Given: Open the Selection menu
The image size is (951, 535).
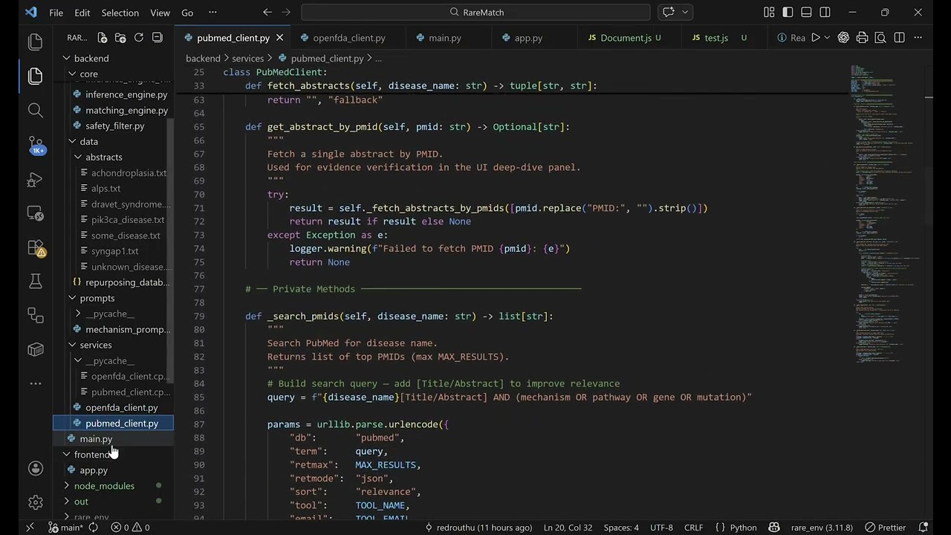Looking at the screenshot, I should click(x=120, y=13).
